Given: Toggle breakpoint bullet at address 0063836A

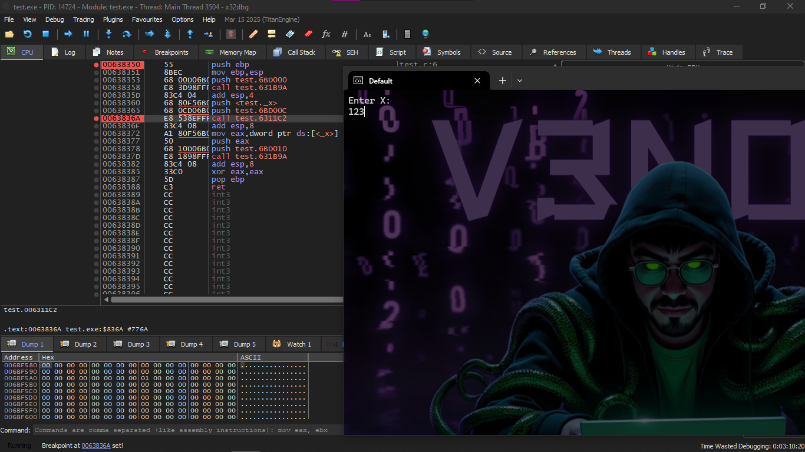Looking at the screenshot, I should click(x=97, y=118).
